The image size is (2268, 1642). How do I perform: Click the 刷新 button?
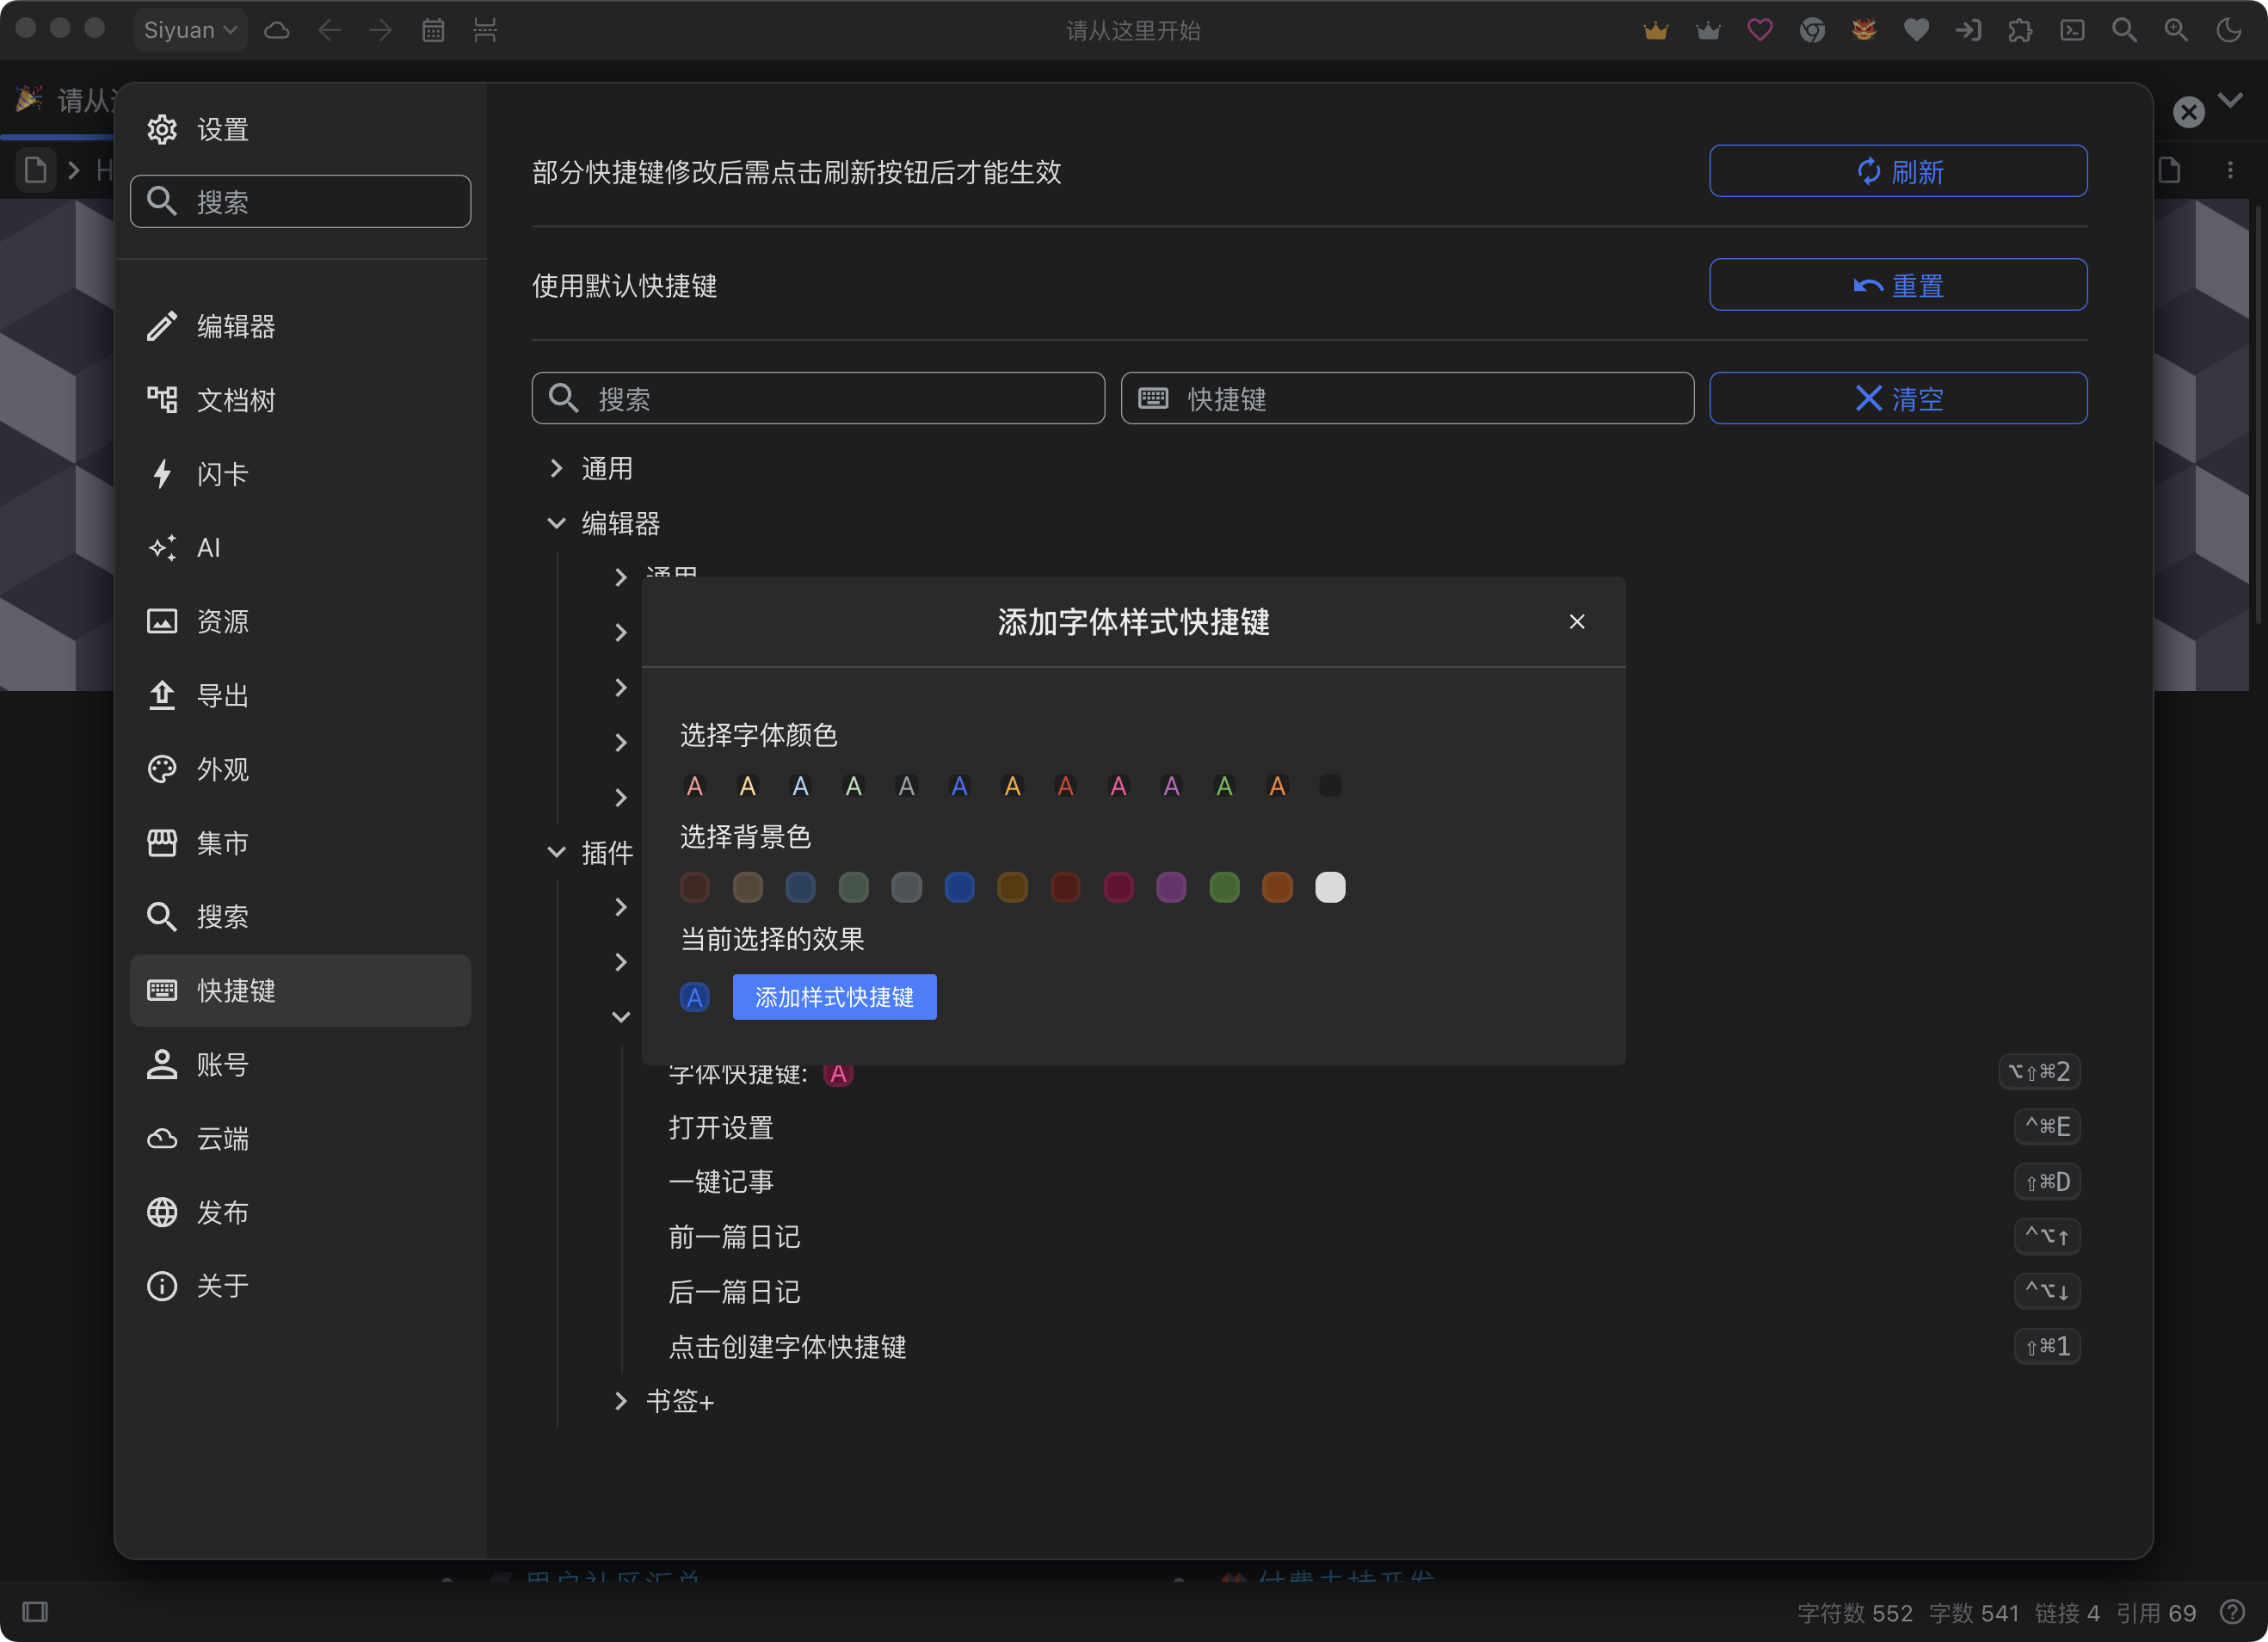(1897, 171)
